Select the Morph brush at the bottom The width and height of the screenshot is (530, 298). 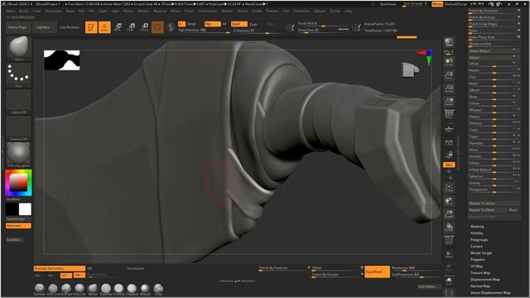point(145,288)
